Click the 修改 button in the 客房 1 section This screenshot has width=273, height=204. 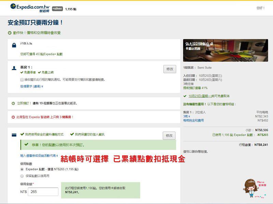[x=170, y=69]
